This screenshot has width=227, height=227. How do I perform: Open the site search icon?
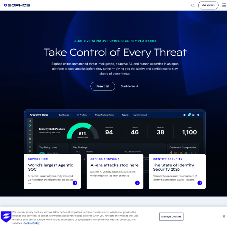(x=193, y=5)
